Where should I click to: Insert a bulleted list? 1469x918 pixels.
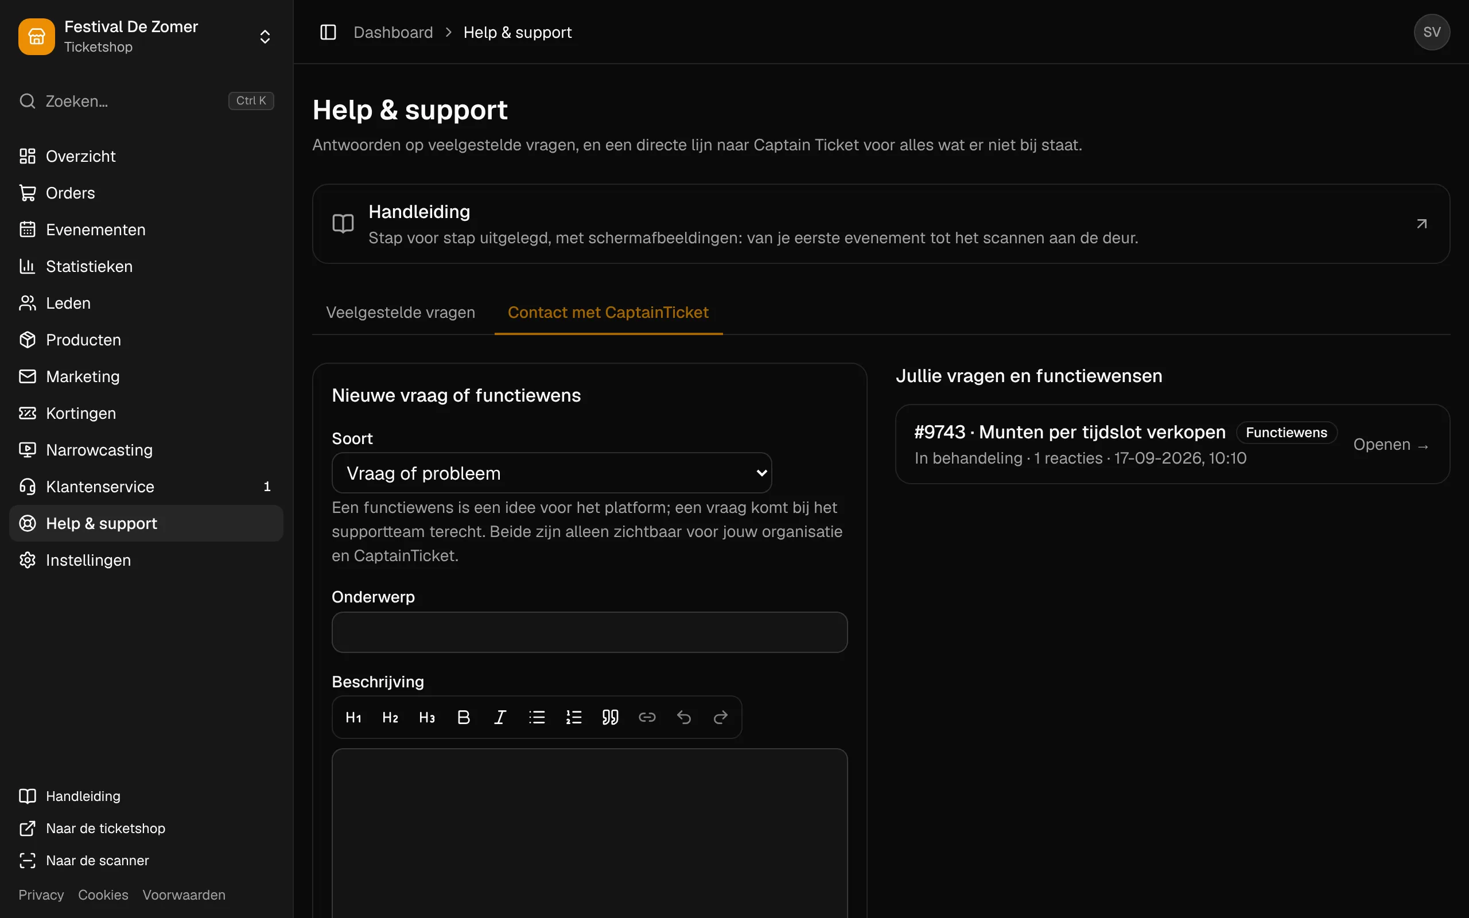[x=537, y=717]
